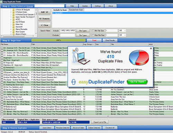Click the Artist column header

coord(161,44)
